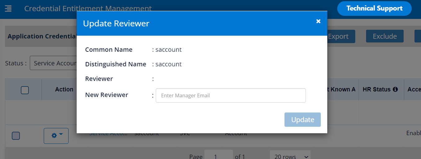Image resolution: width=421 pixels, height=159 pixels.
Task: Click the Exclude button
Action: pyautogui.click(x=385, y=36)
